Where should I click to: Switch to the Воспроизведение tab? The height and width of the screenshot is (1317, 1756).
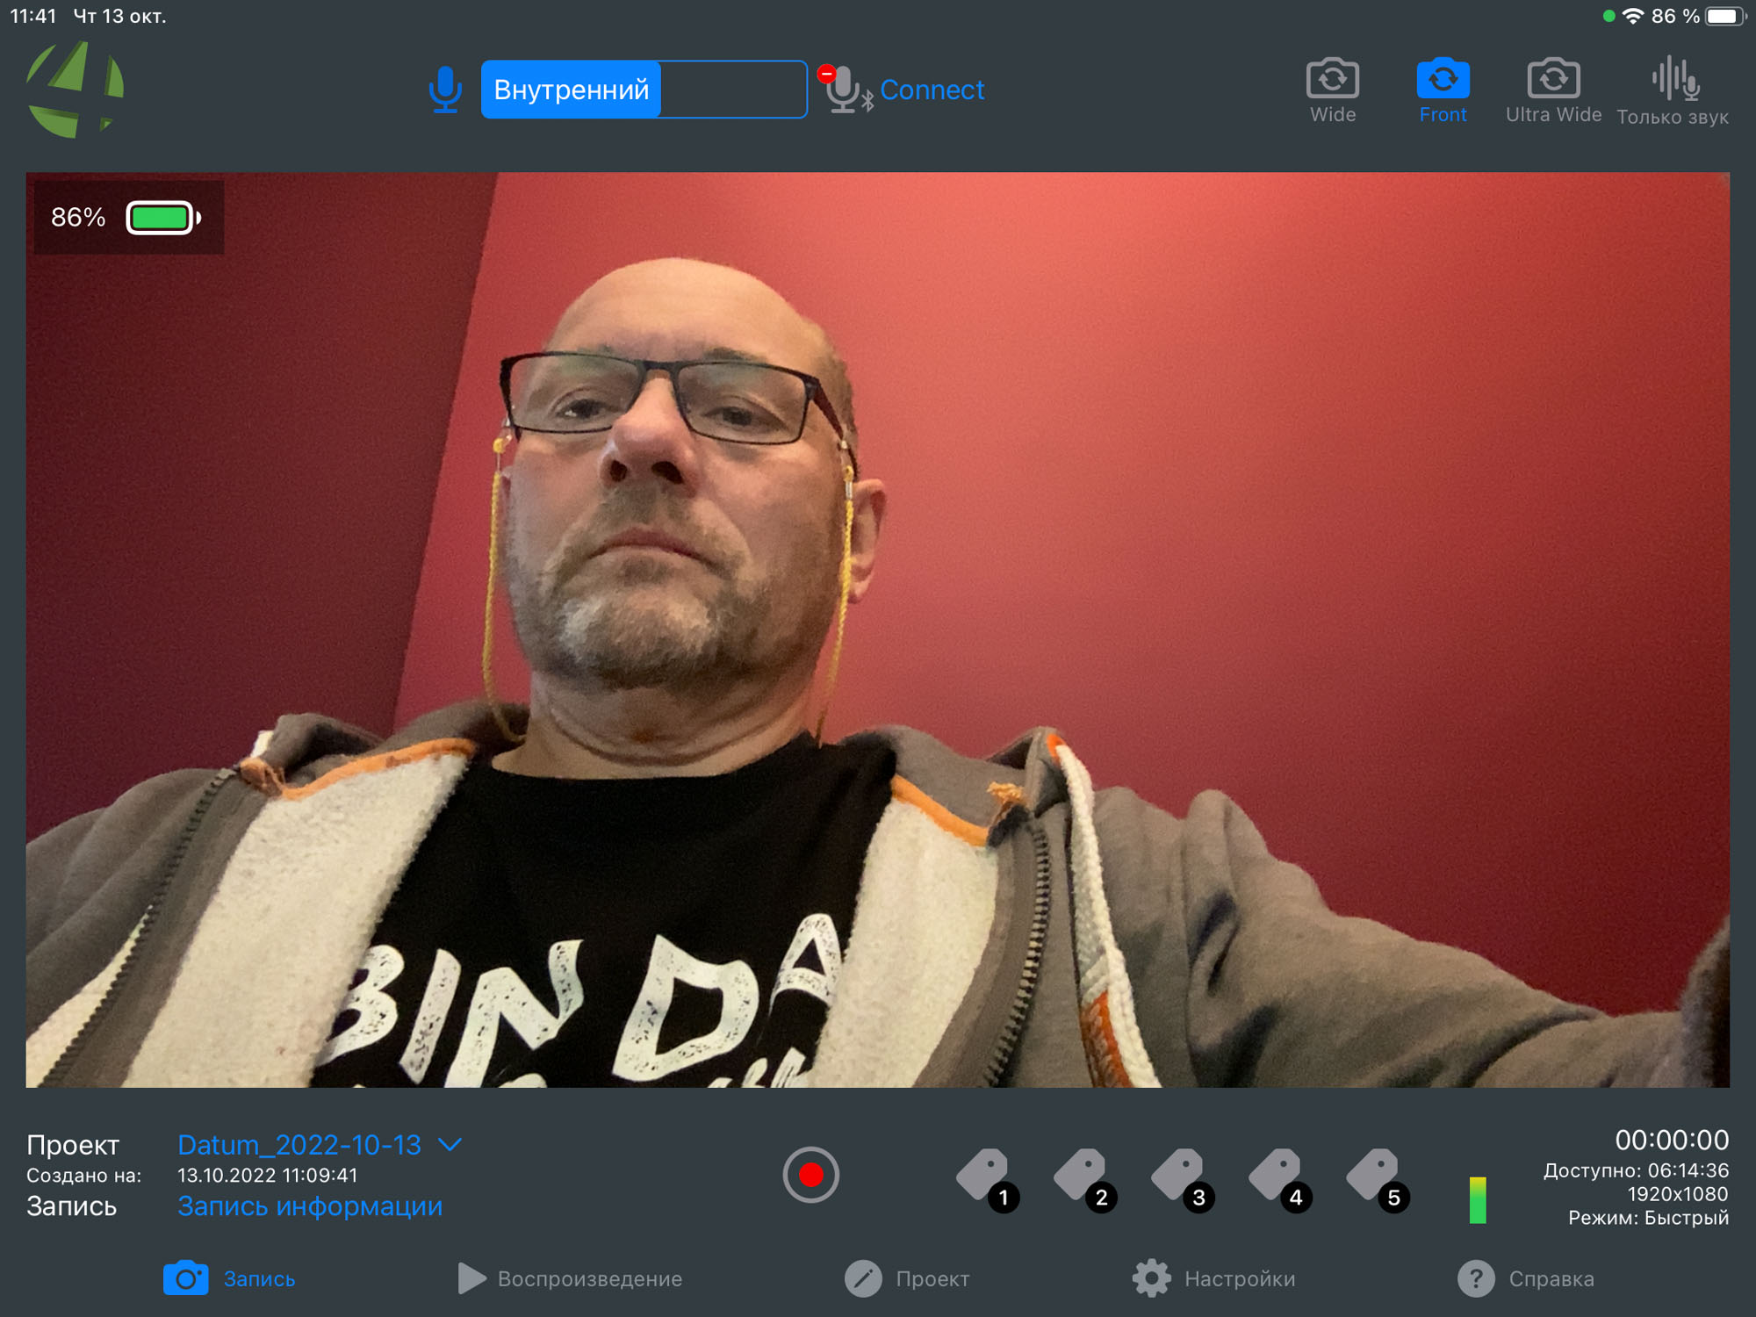(571, 1278)
